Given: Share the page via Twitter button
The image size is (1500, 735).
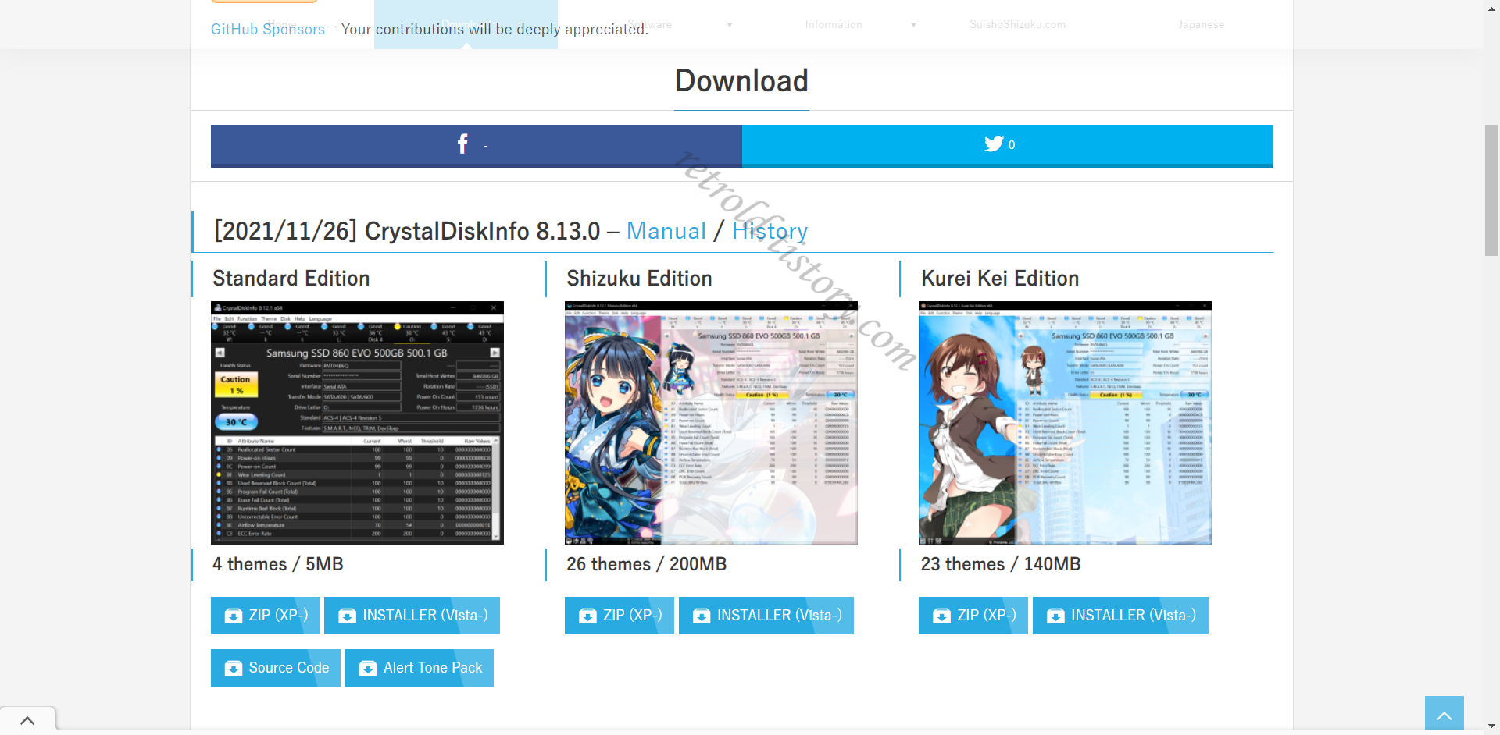Looking at the screenshot, I should [x=1008, y=145].
